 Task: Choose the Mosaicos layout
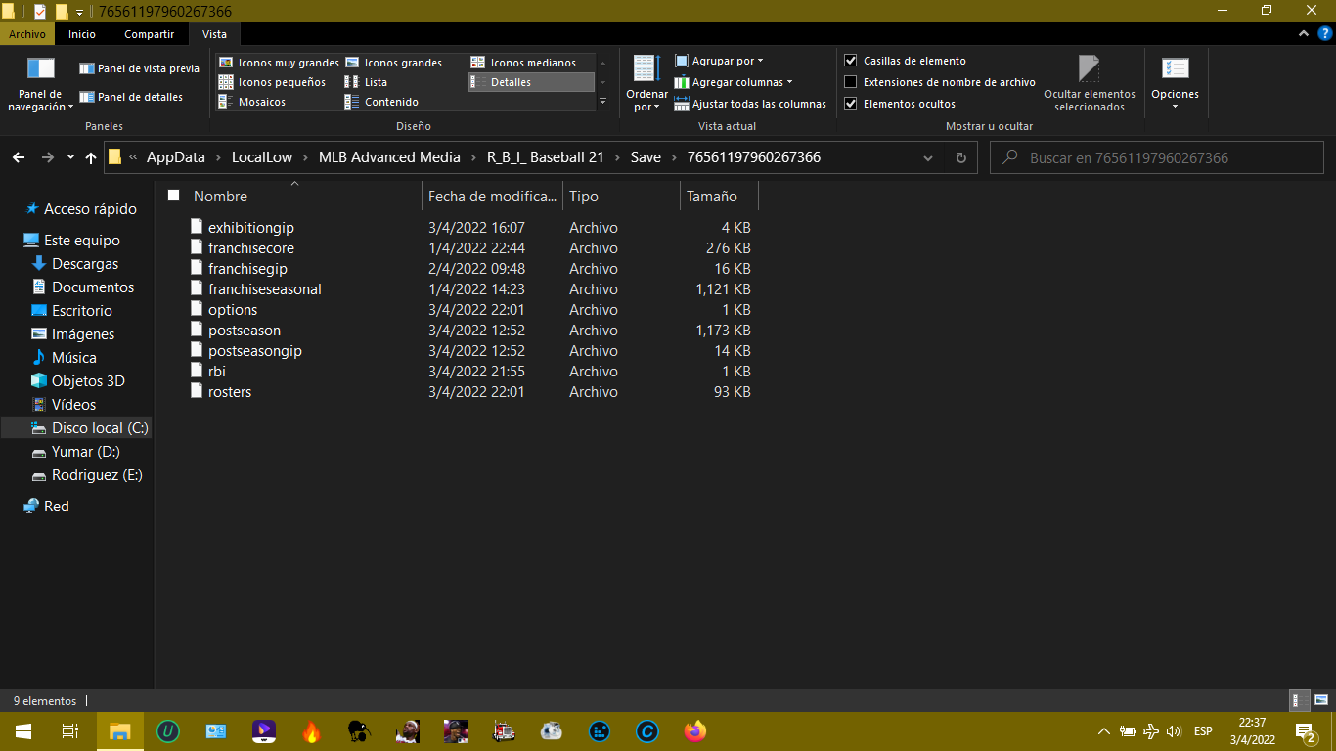[x=252, y=102]
